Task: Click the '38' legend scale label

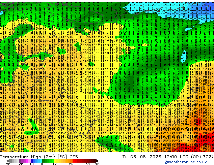Action: pos(88,164)
